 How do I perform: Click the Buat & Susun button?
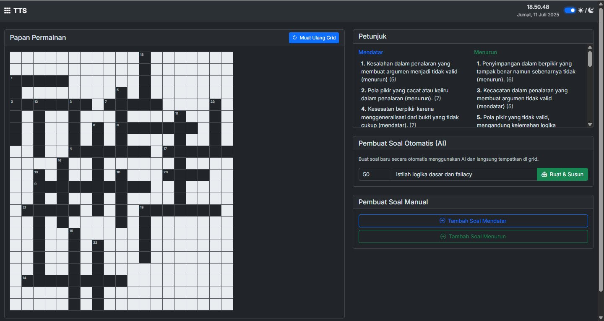coord(562,174)
